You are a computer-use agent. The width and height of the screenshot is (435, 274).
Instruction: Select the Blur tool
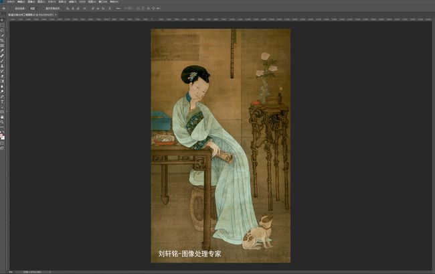click(2, 86)
